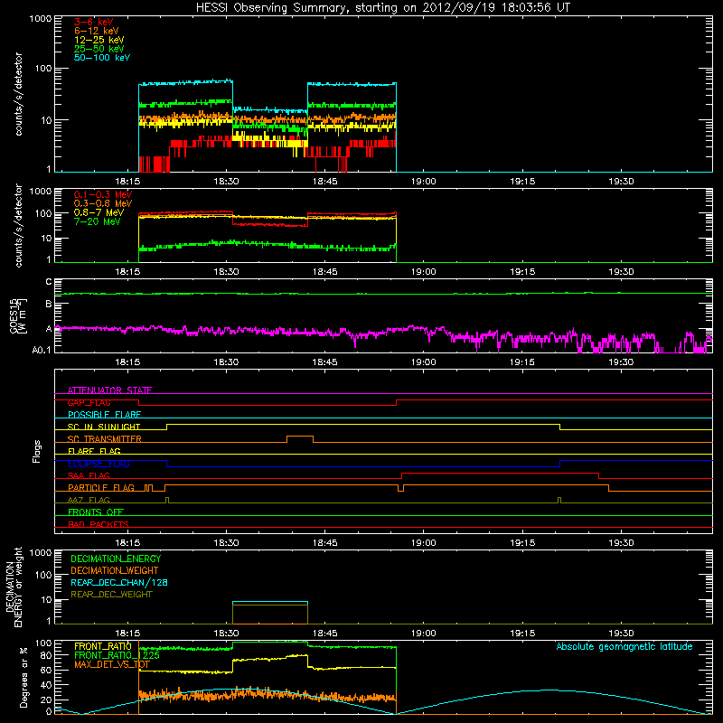Click the 7-20 MeV legend label
Image resolution: width=723 pixels, height=723 pixels.
98,221
